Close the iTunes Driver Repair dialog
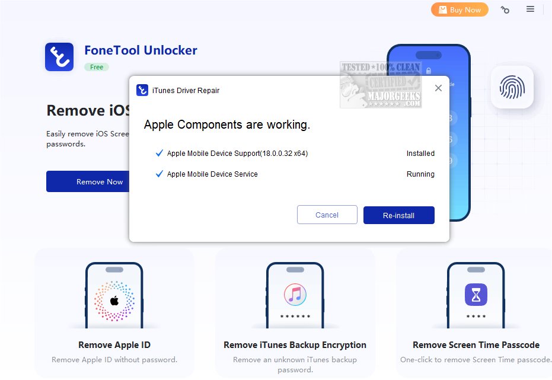Screen dimensions: 552x380 pos(438,88)
